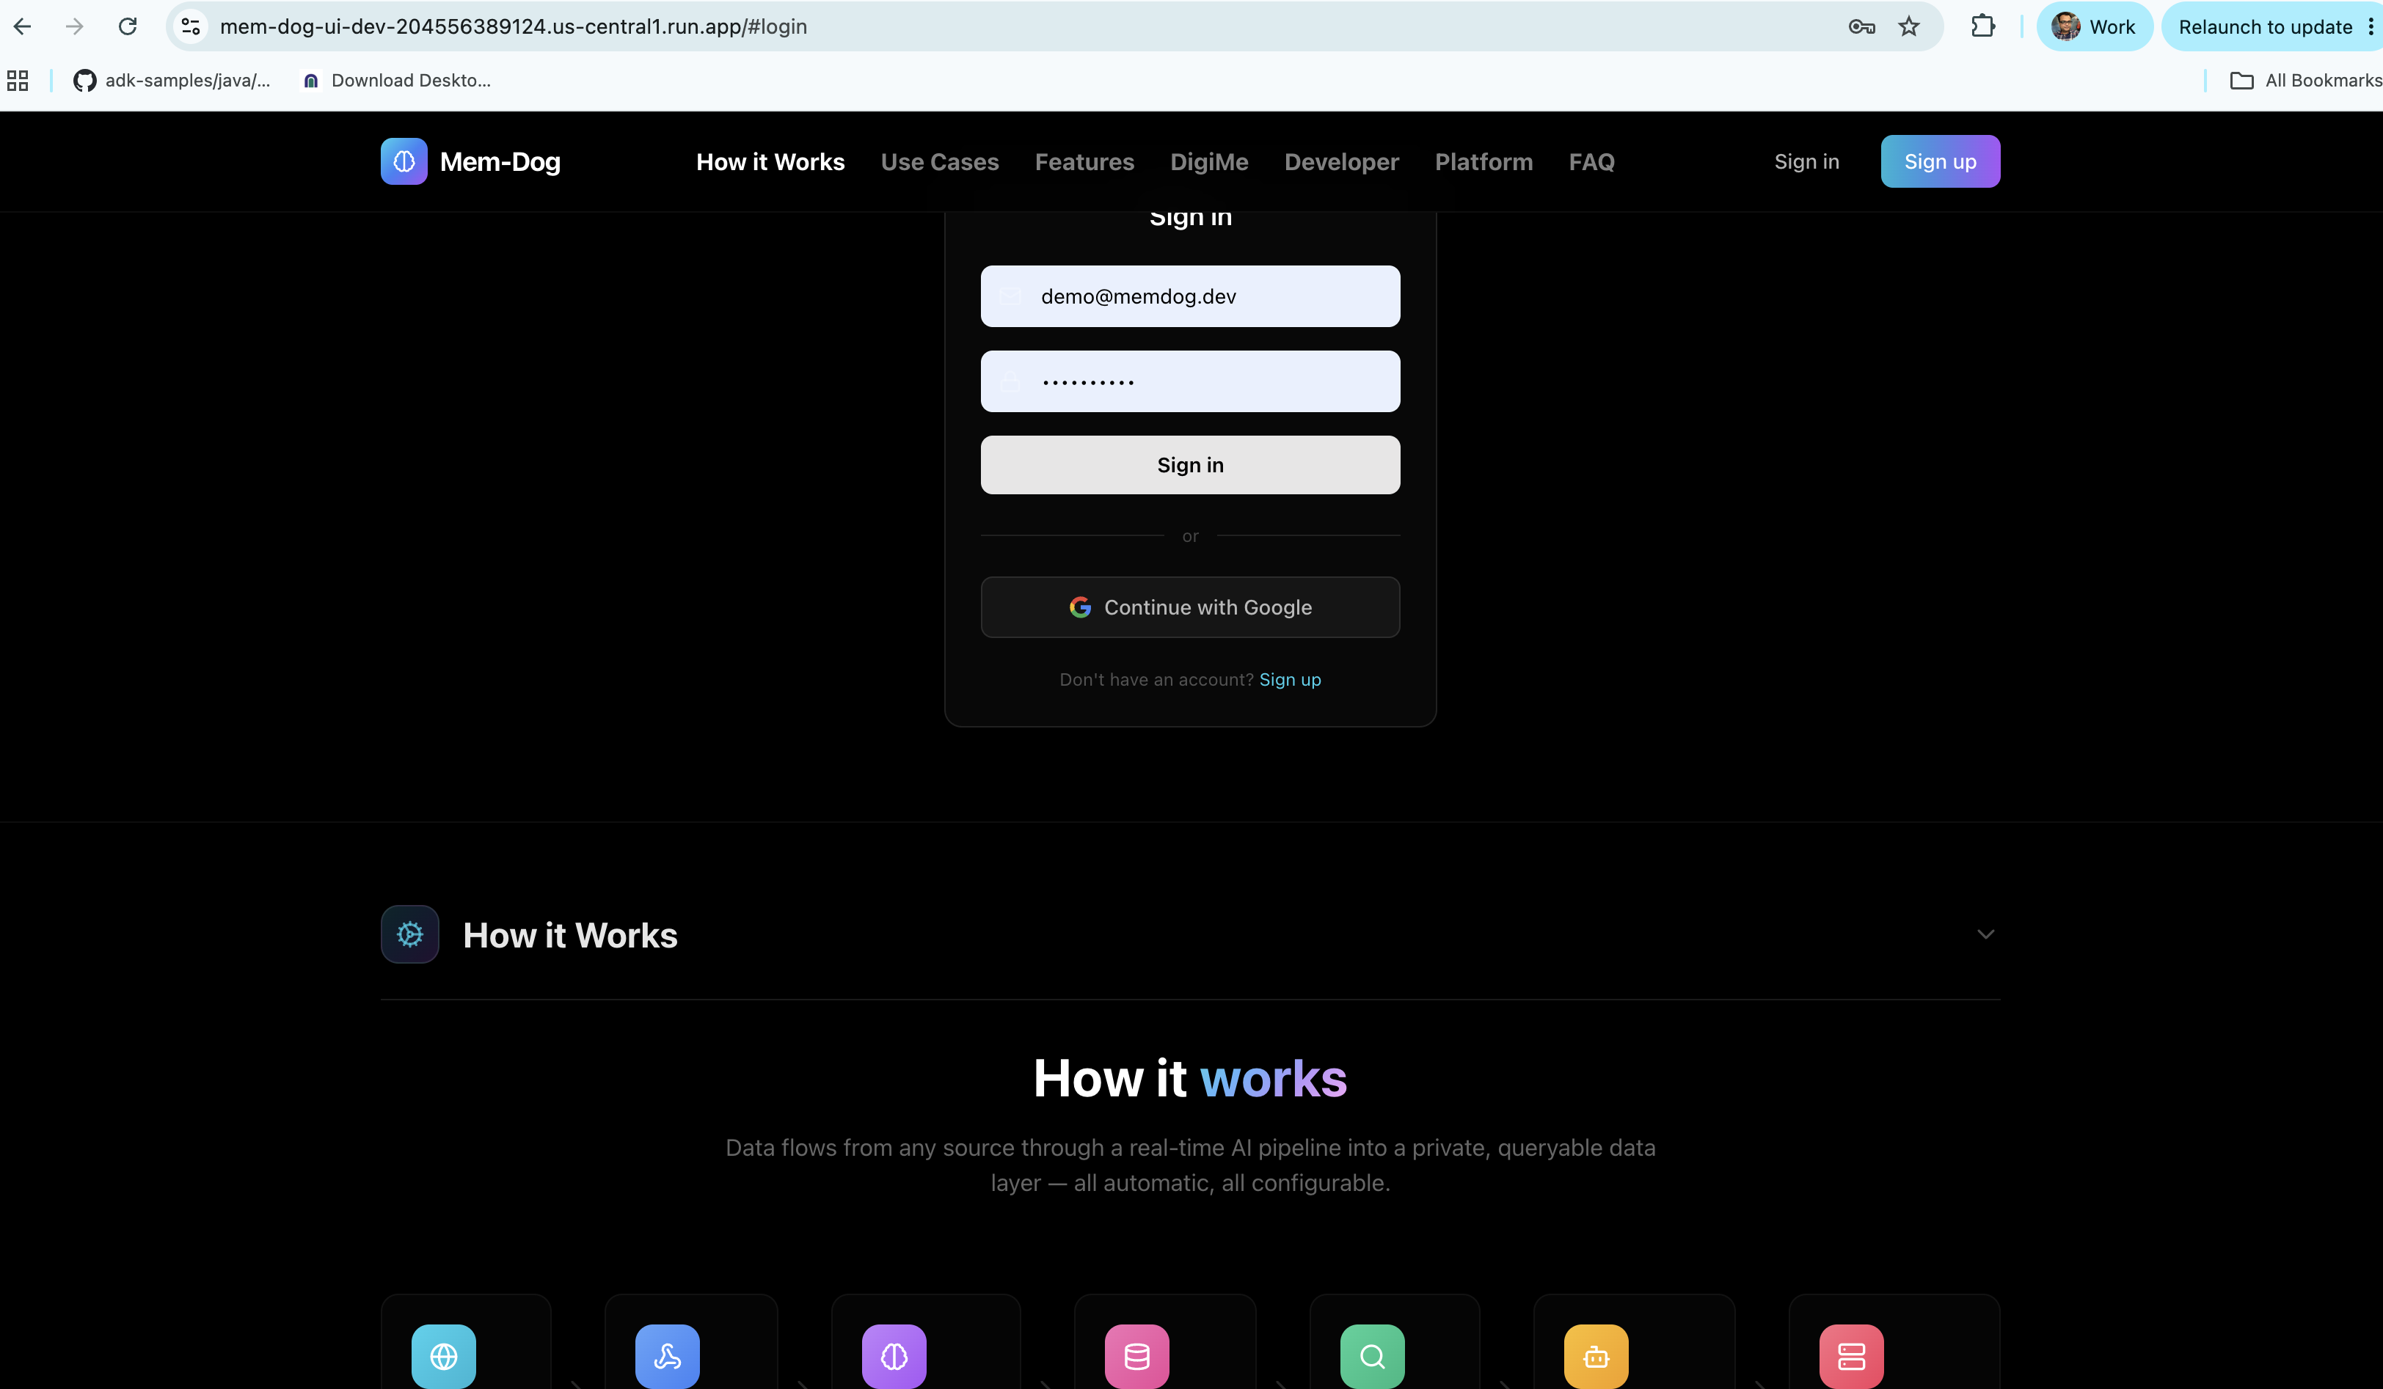
Task: Reload the current page
Action: (128, 26)
